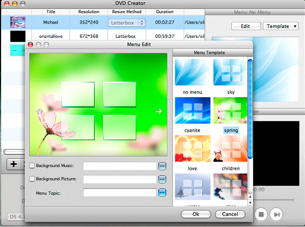Click the Background Picture path field
Viewport: 305px width, 227px height.
click(120, 179)
